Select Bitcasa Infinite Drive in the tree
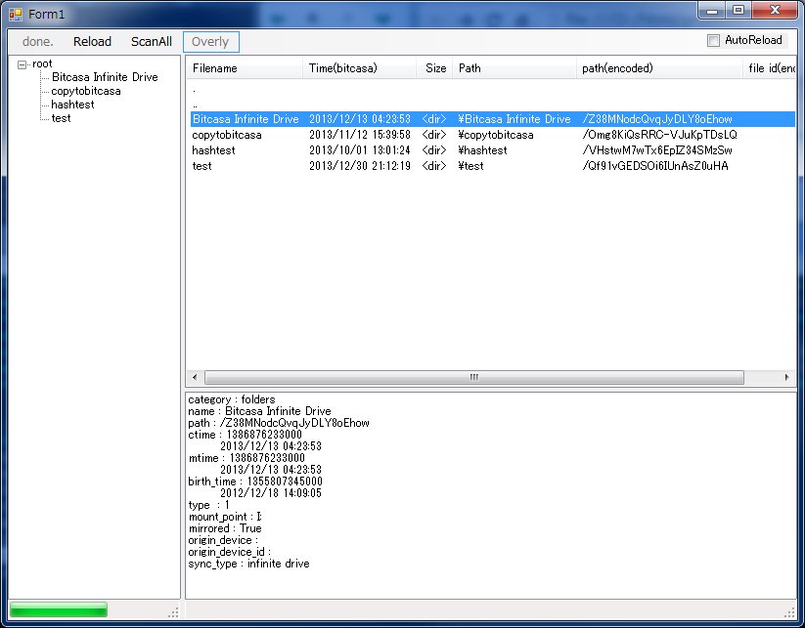Image resolution: width=805 pixels, height=628 pixels. click(104, 77)
